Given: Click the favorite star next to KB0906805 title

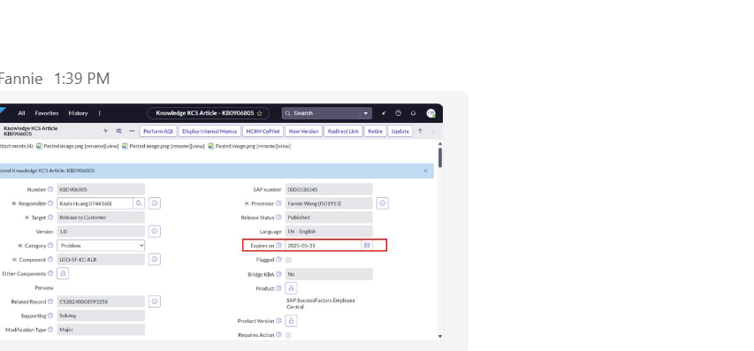Looking at the screenshot, I should [260, 113].
